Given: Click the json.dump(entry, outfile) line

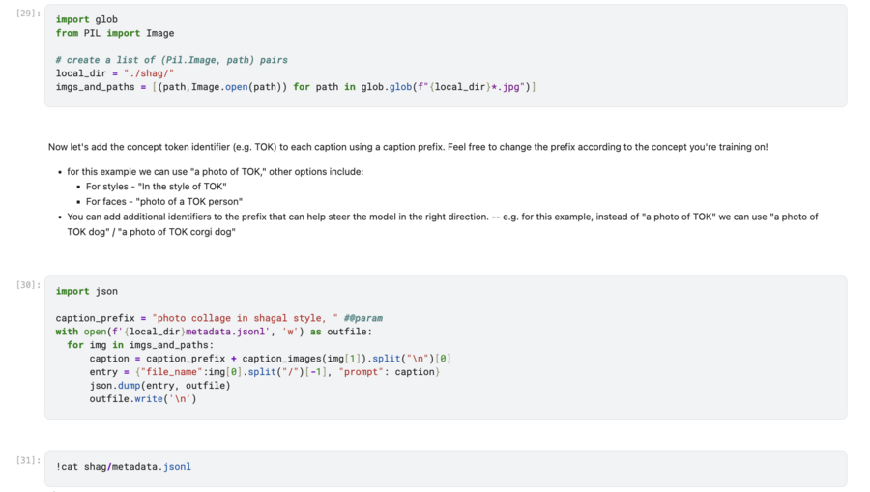Looking at the screenshot, I should [159, 385].
